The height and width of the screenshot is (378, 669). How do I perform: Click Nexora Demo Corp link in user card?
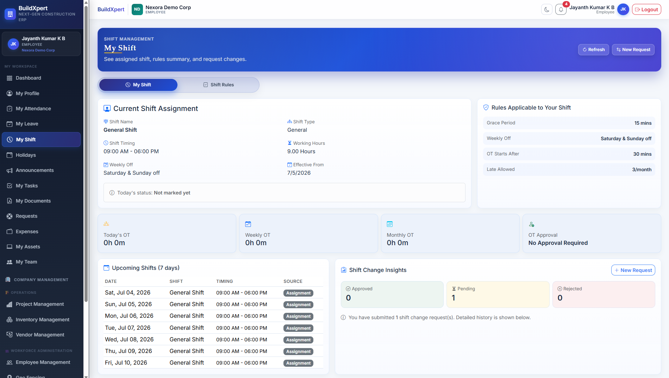(x=38, y=50)
